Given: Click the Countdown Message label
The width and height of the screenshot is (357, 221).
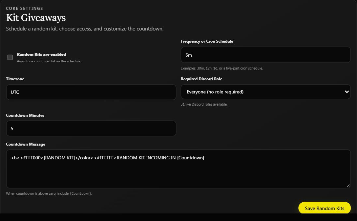Looking at the screenshot, I should click(26, 144).
